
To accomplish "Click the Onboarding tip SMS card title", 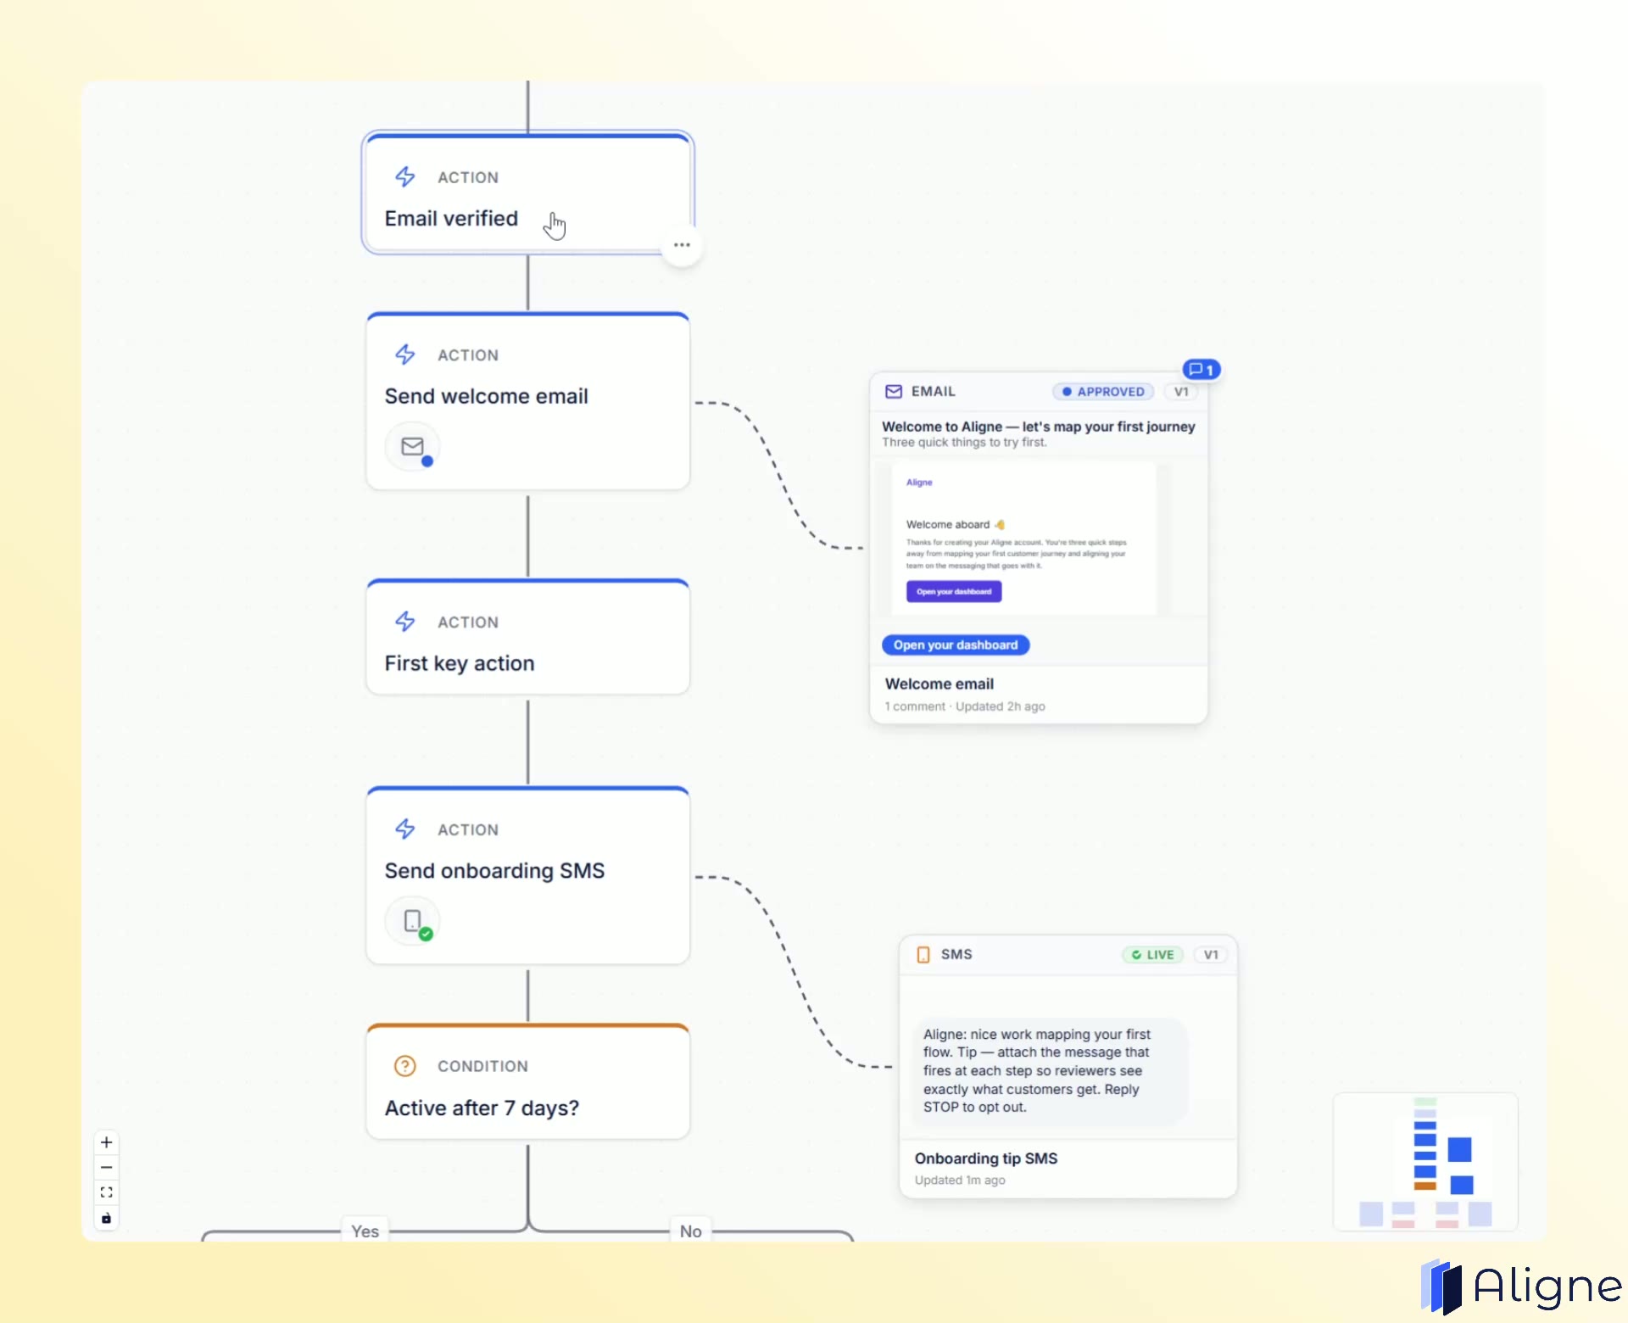I will pyautogui.click(x=986, y=1158).
